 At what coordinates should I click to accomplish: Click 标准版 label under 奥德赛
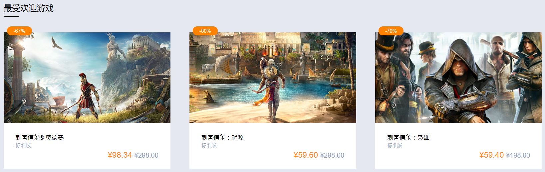coord(23,146)
